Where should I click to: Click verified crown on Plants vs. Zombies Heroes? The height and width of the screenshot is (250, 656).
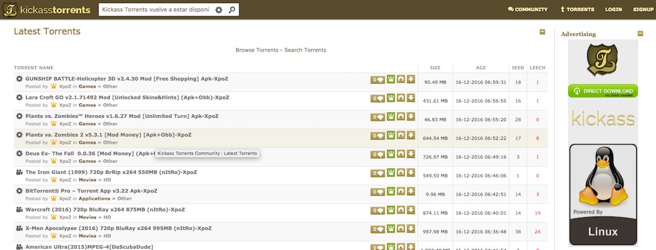point(391,116)
